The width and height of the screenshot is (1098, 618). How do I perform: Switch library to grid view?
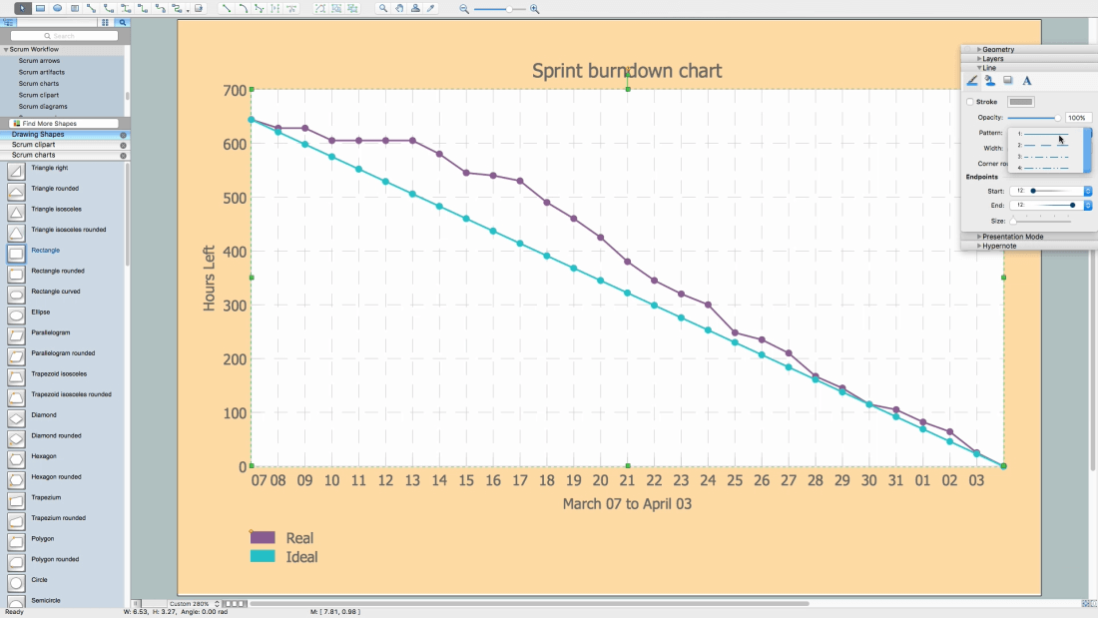105,22
